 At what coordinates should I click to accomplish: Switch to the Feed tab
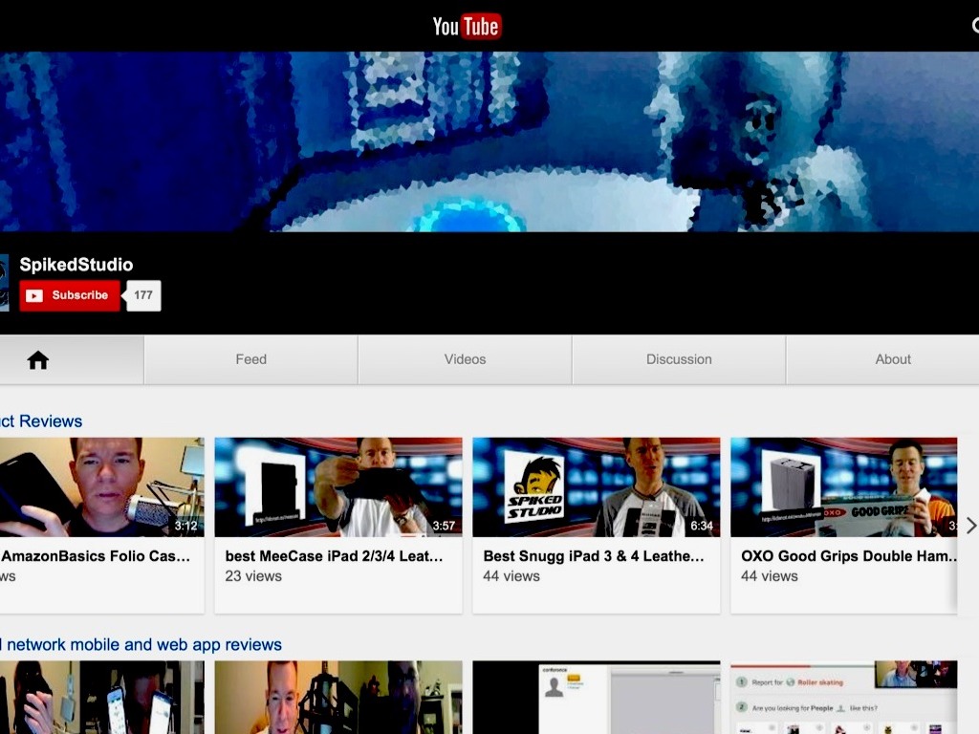pyautogui.click(x=250, y=360)
